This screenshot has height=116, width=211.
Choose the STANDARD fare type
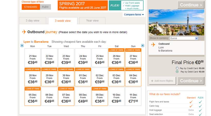point(31,7)
